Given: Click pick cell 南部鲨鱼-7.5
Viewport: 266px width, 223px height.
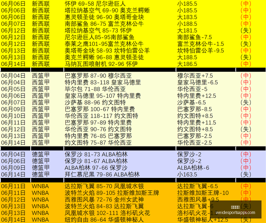Looking at the screenshot, I should coord(194,37).
